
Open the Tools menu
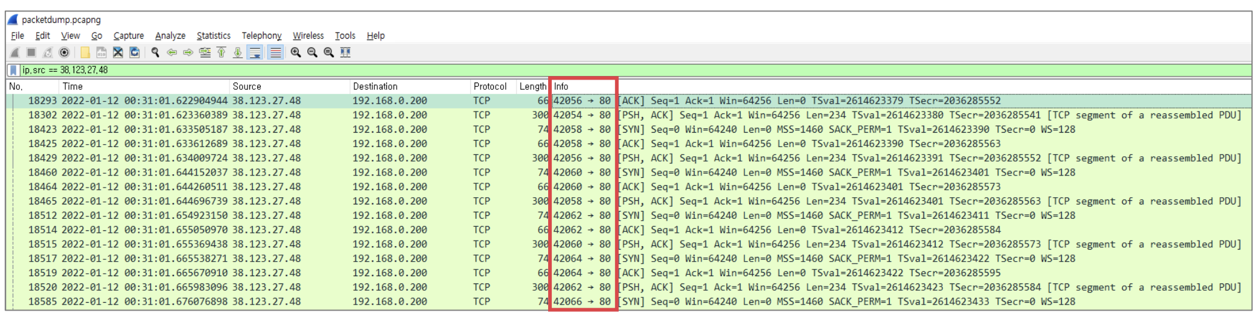pos(345,36)
